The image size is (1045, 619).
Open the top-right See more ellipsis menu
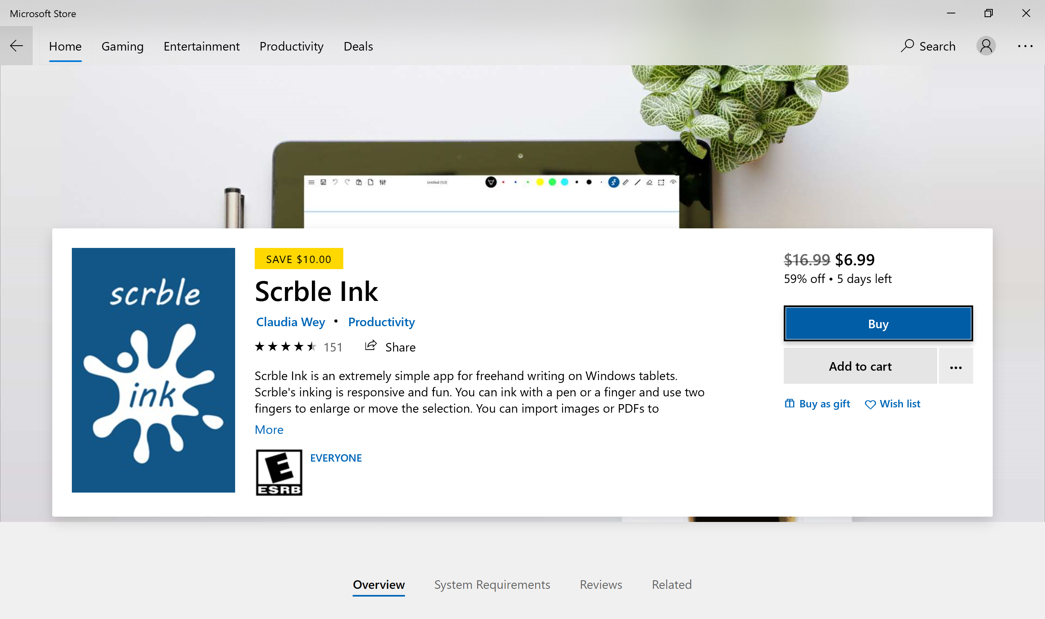click(1025, 46)
